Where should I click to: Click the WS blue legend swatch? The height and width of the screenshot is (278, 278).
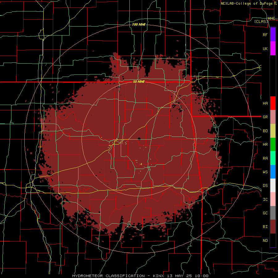coord(273,172)
